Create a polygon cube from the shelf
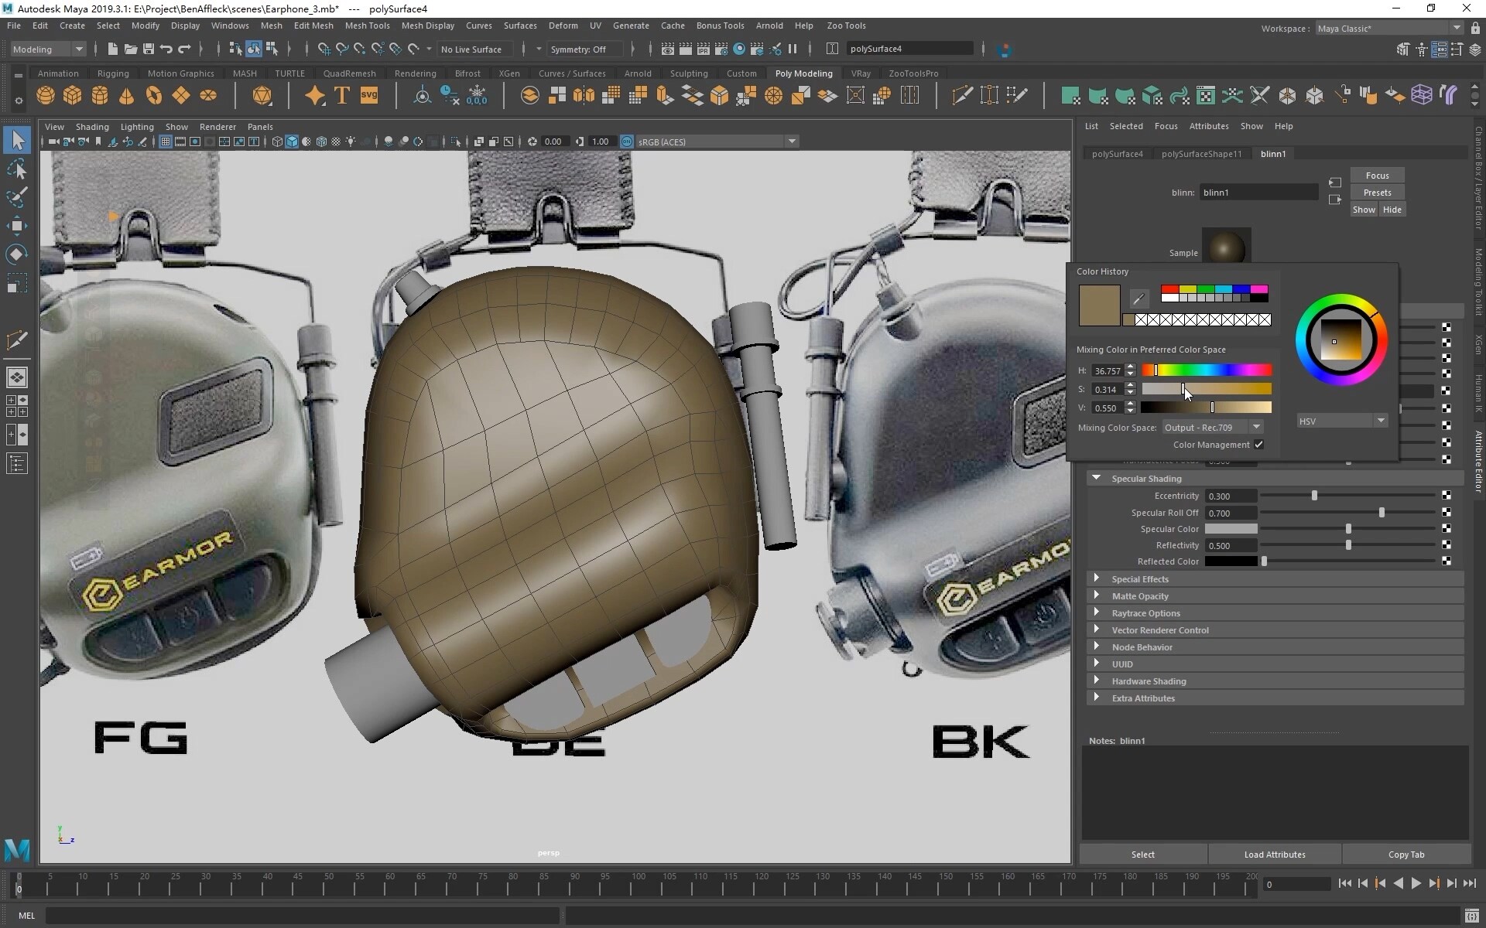The image size is (1486, 928). (73, 95)
